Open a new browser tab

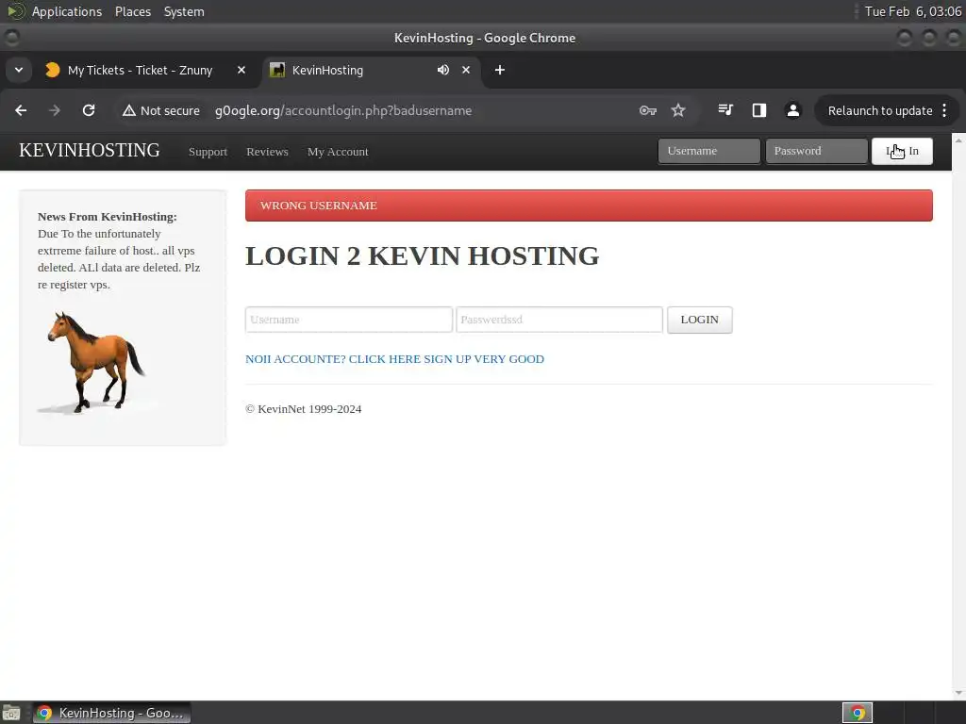point(500,70)
